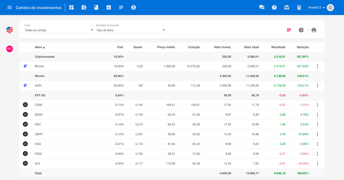
Task: Open the calculator icon
Action: 299,7
